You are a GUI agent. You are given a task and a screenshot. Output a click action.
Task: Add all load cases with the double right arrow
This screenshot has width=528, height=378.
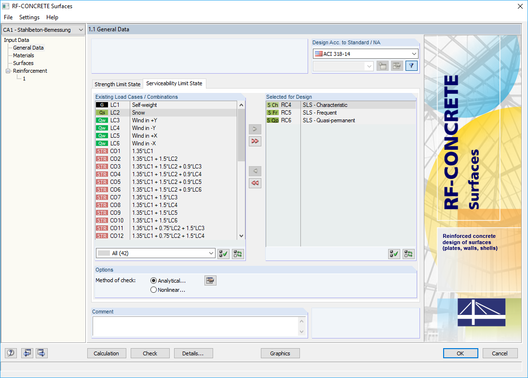pyautogui.click(x=255, y=141)
